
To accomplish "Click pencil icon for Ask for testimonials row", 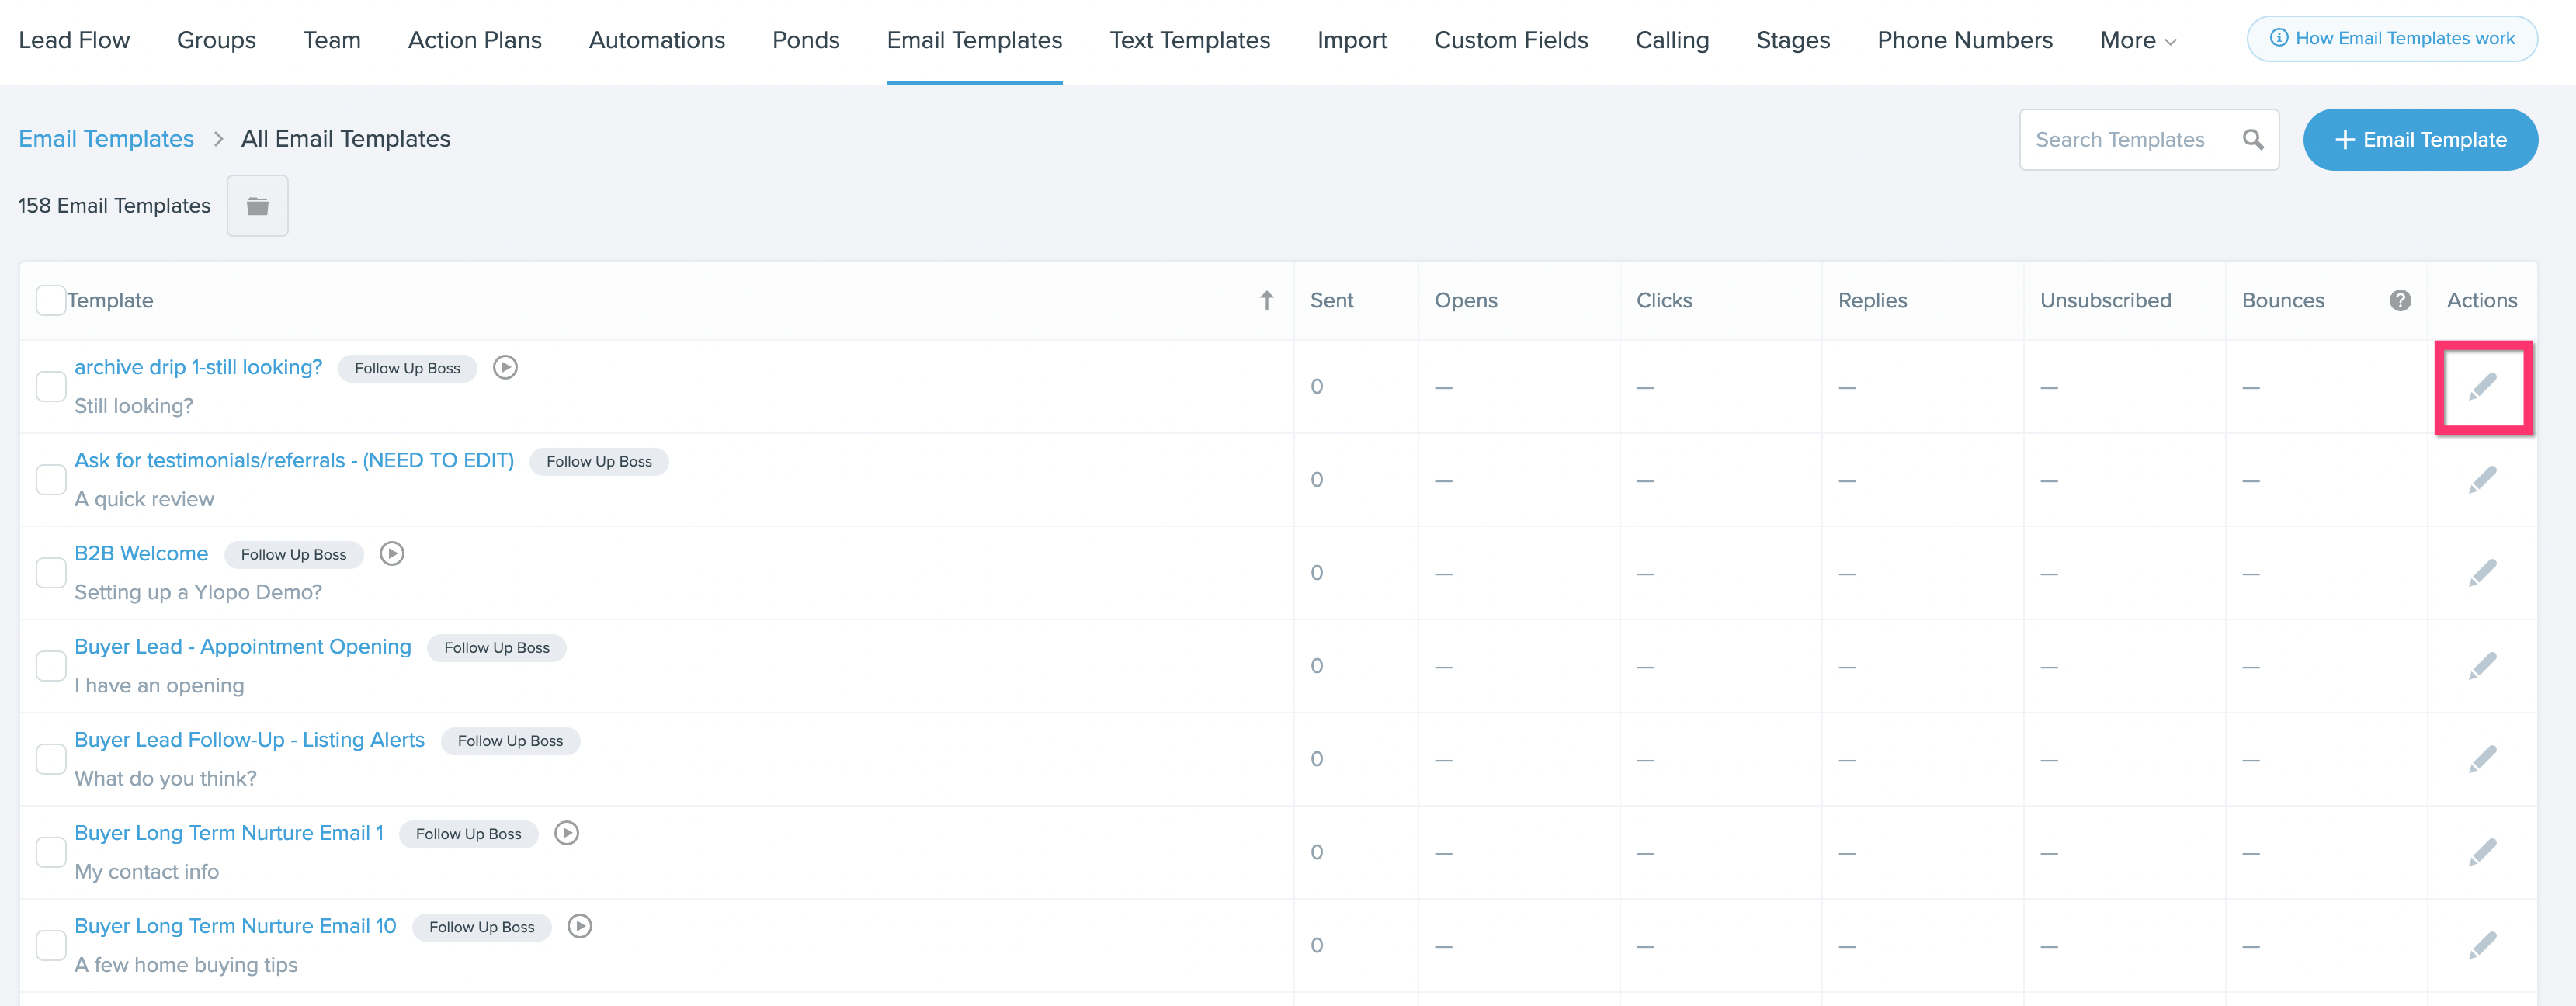I will click(x=2482, y=480).
